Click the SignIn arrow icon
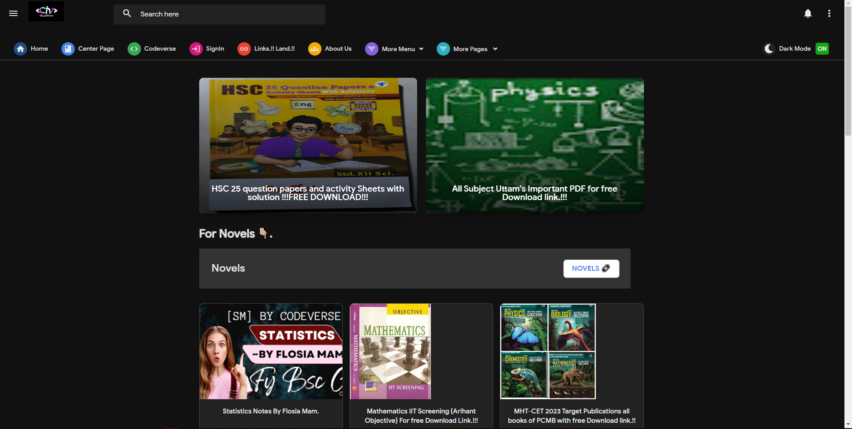 (x=196, y=49)
